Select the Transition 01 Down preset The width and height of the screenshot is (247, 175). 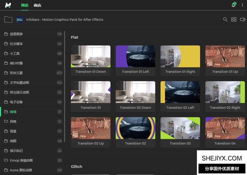click(x=91, y=60)
